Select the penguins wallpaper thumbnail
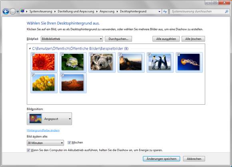 tap(160, 62)
